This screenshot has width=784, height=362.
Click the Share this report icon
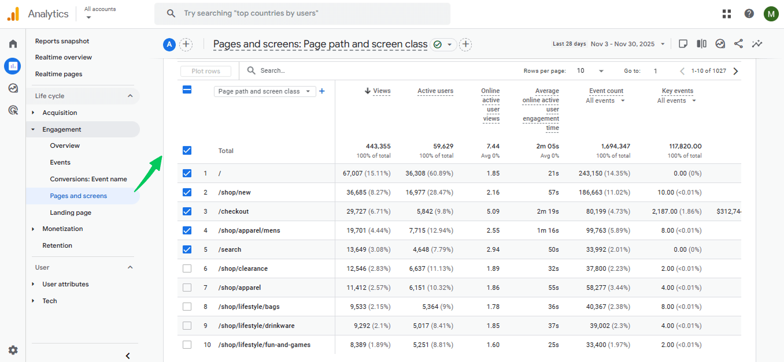[738, 44]
